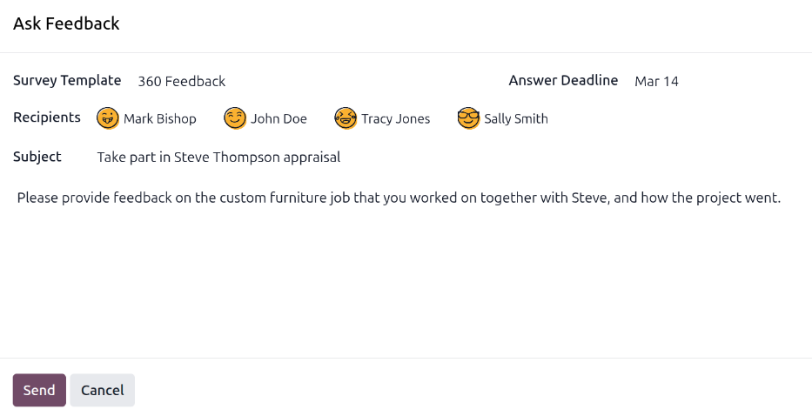812x416 pixels.
Task: Click Tracy Jones's laughing avatar
Action: point(346,118)
